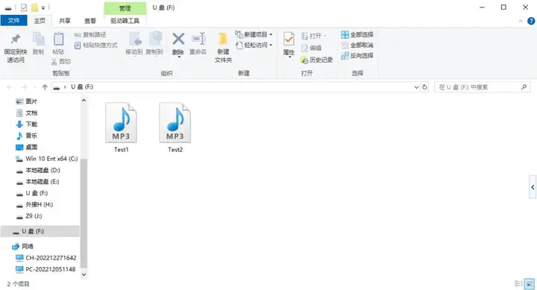This screenshot has height=290, width=537.
Task: Open Network (网络) in navigation pane
Action: 22,246
